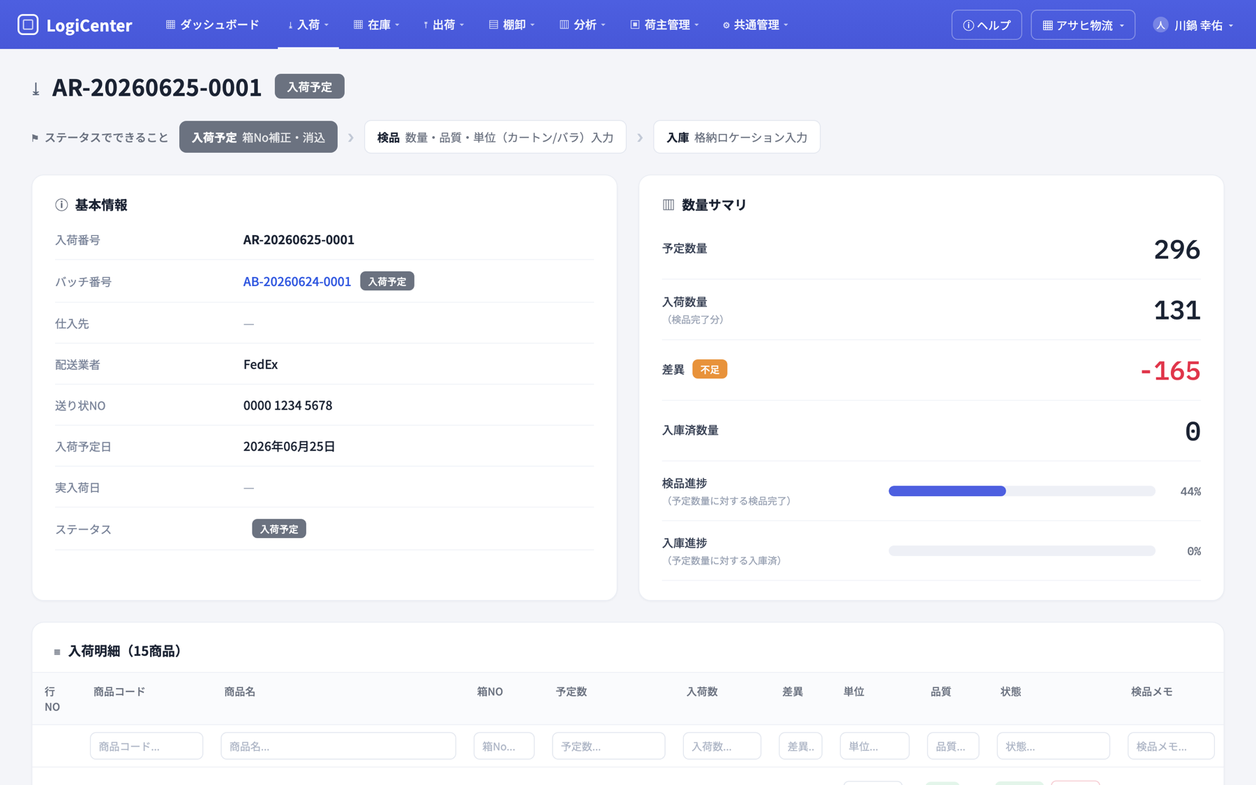
Task: Click the LogiCenter logo icon
Action: [x=28, y=24]
